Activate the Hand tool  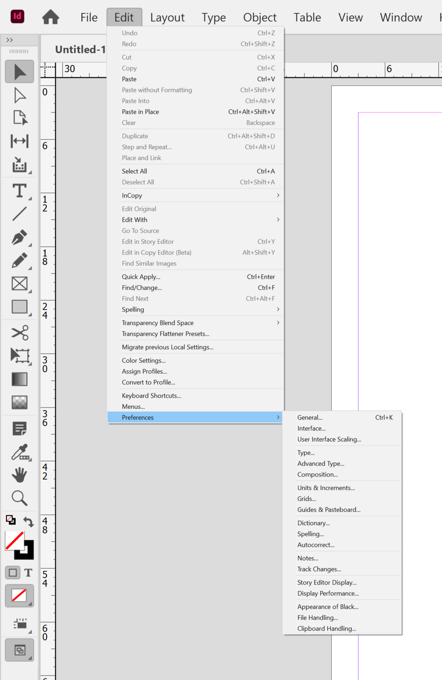tap(20, 475)
